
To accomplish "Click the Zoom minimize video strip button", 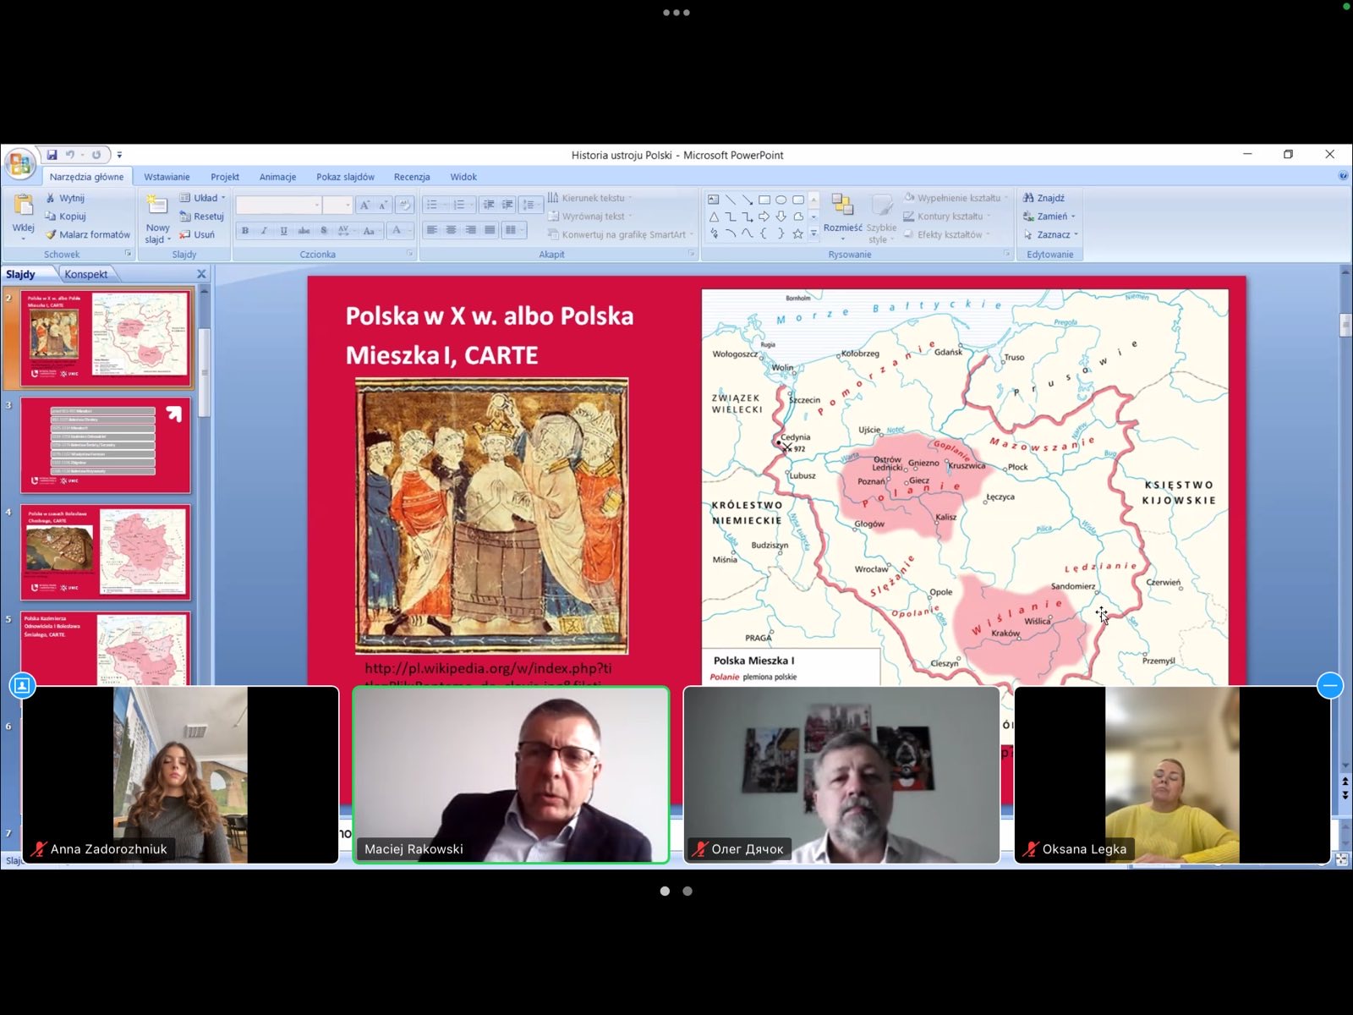I will (x=1330, y=685).
